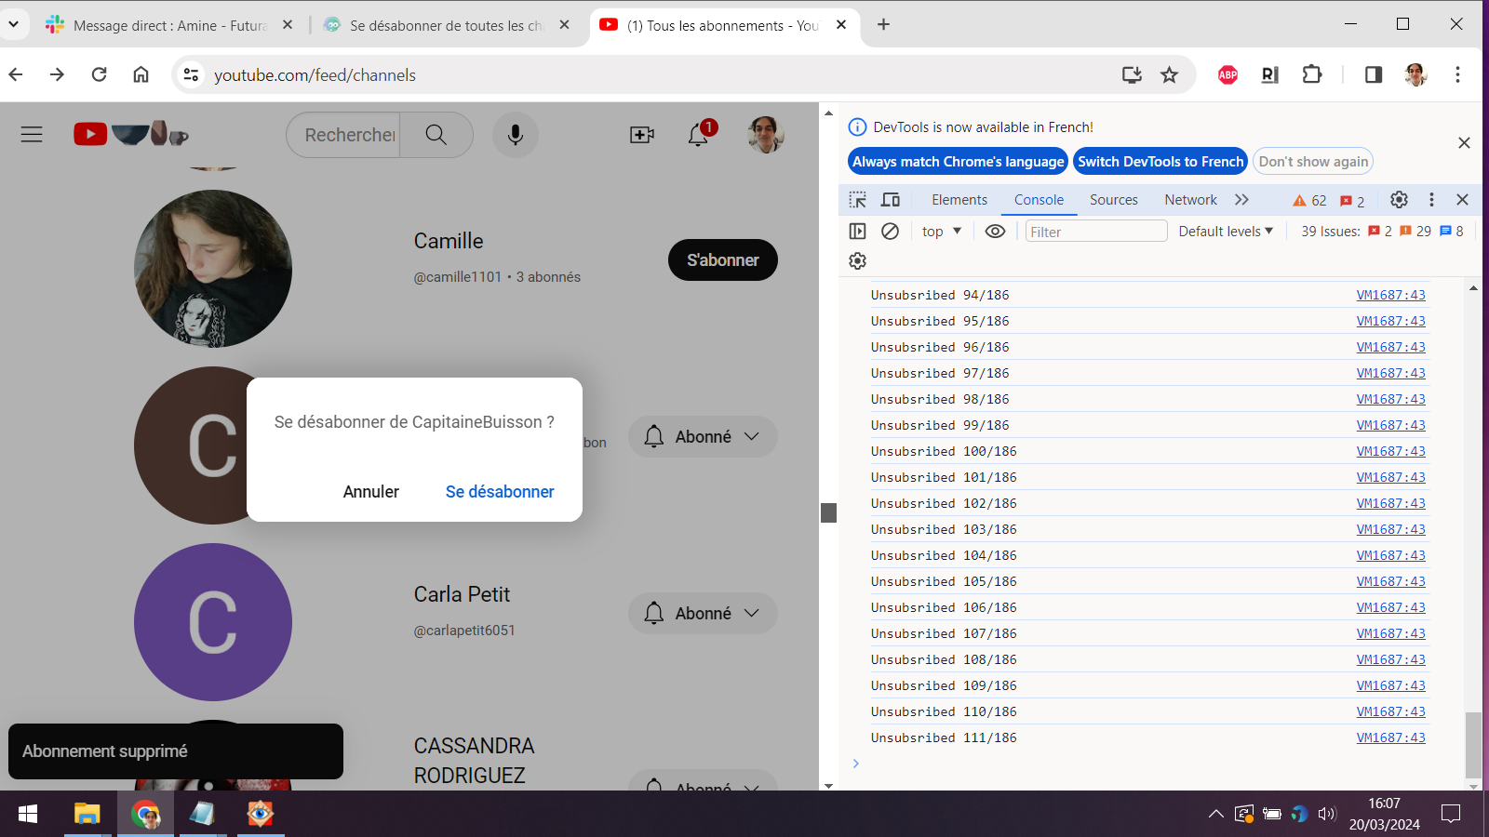
Task: Toggle the console live expression eye icon
Action: tap(995, 231)
